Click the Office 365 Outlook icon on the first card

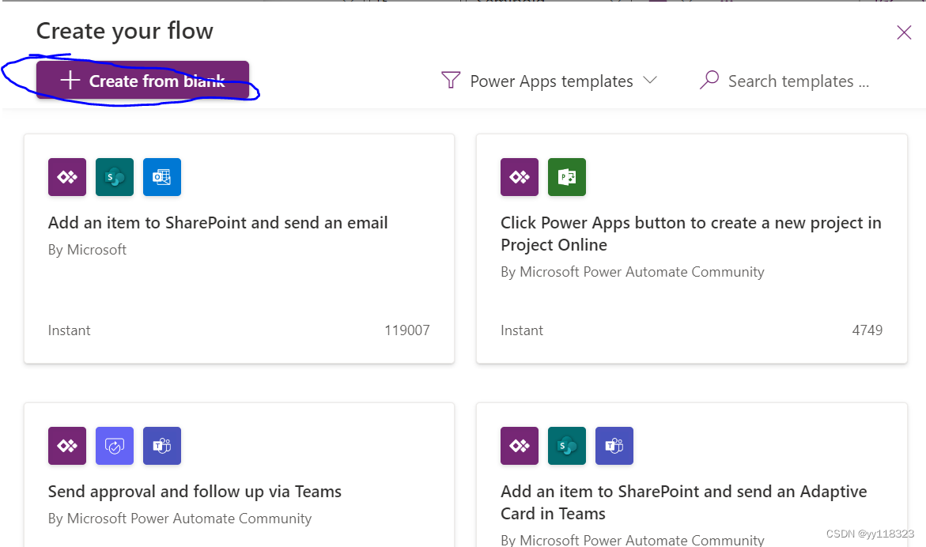click(x=161, y=176)
